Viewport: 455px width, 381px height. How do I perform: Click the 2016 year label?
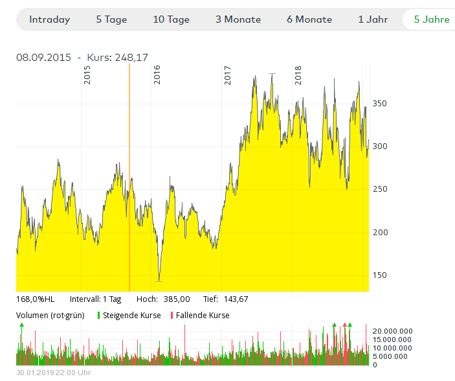[157, 76]
